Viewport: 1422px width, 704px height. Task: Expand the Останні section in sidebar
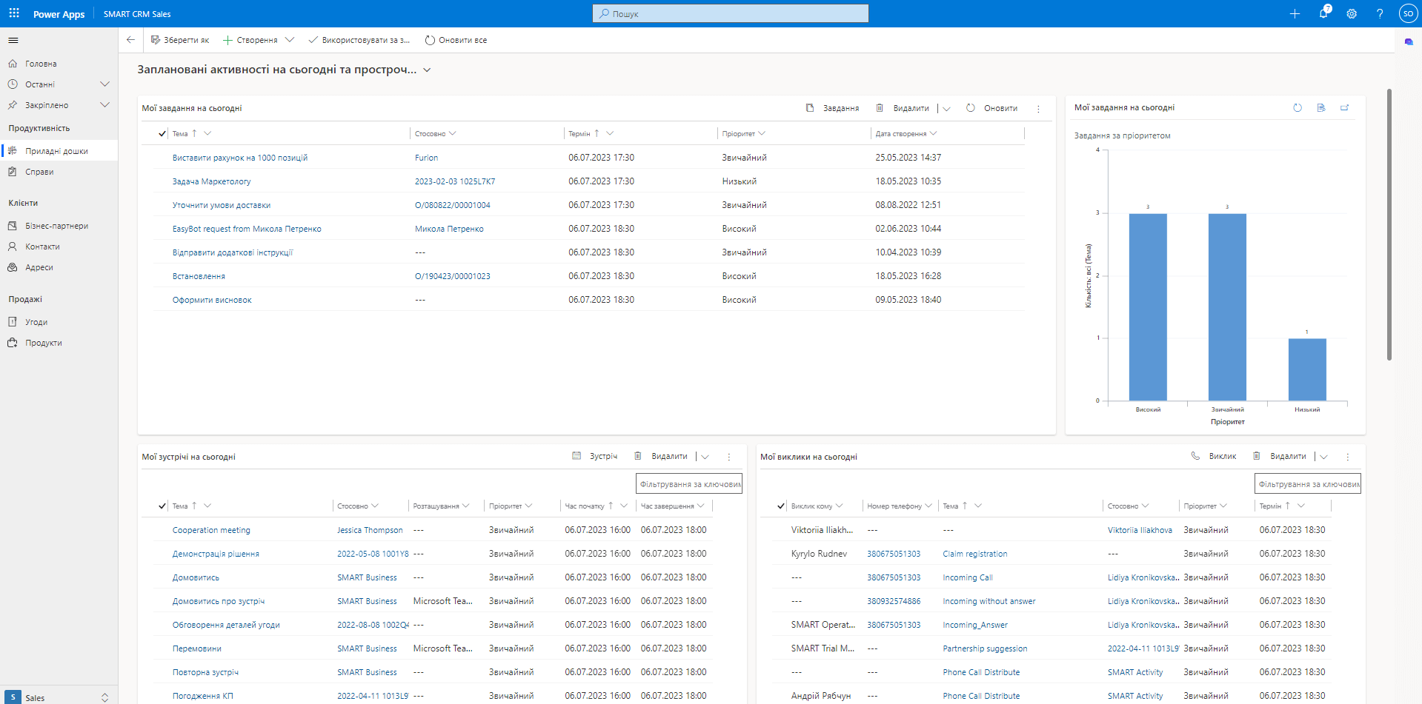pyautogui.click(x=104, y=84)
